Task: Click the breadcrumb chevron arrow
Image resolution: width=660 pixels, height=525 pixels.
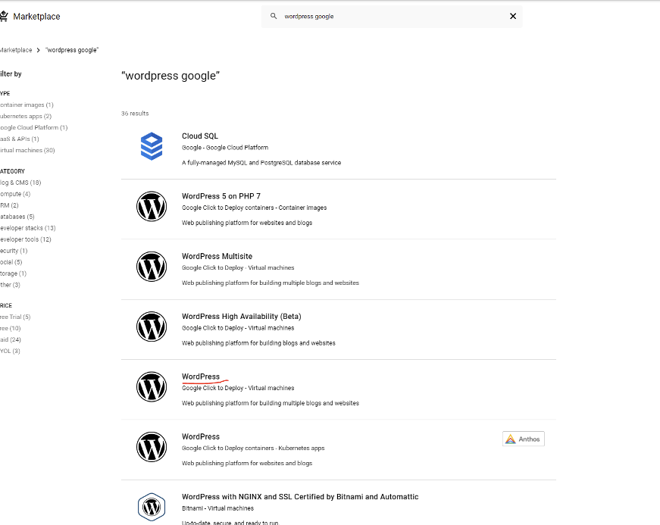Action: 39,50
